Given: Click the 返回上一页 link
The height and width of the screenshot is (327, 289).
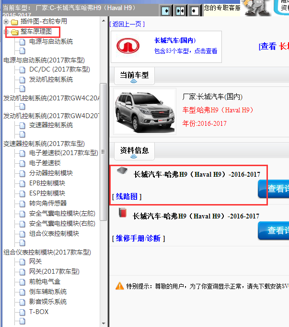Looking at the screenshot, I should click(x=127, y=24).
